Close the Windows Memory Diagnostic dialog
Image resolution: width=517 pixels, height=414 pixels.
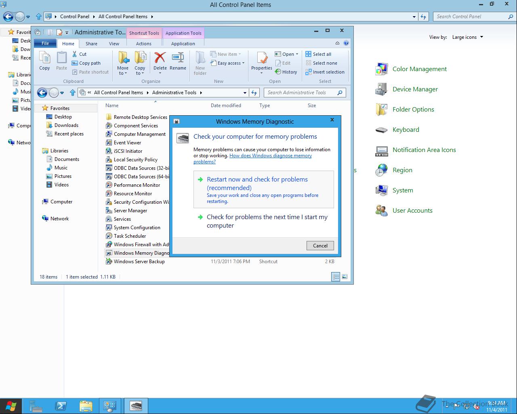332,120
